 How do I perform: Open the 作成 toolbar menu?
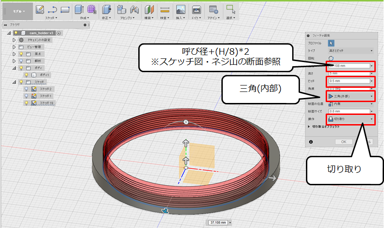point(84,18)
